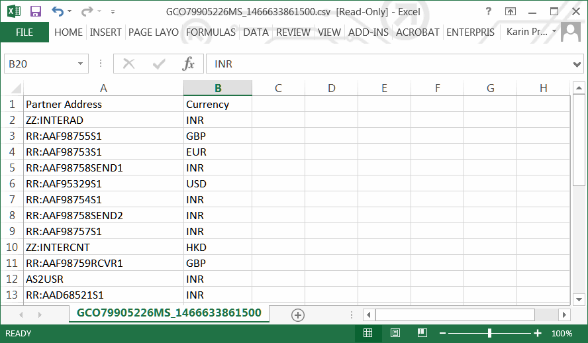This screenshot has height=343, width=588.
Task: Click the Save icon in quick access toolbar
Action: click(x=36, y=11)
